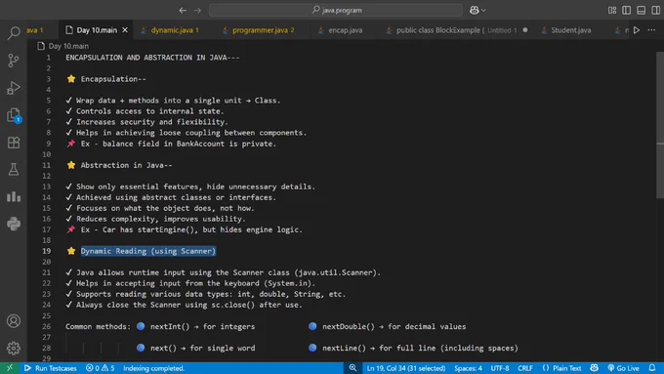Viewport: 664px width, 374px height.
Task: Click selected Dynamic Reading (using Scanner) text
Action: [148, 251]
